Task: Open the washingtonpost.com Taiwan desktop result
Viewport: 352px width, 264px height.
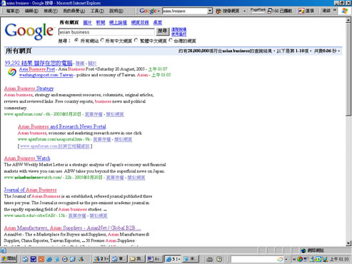Action: (x=46, y=75)
